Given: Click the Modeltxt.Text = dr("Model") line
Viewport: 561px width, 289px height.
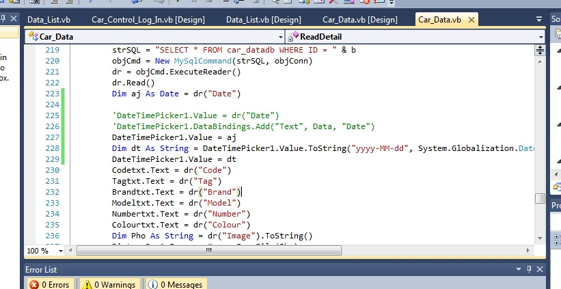Looking at the screenshot, I should 176,203.
